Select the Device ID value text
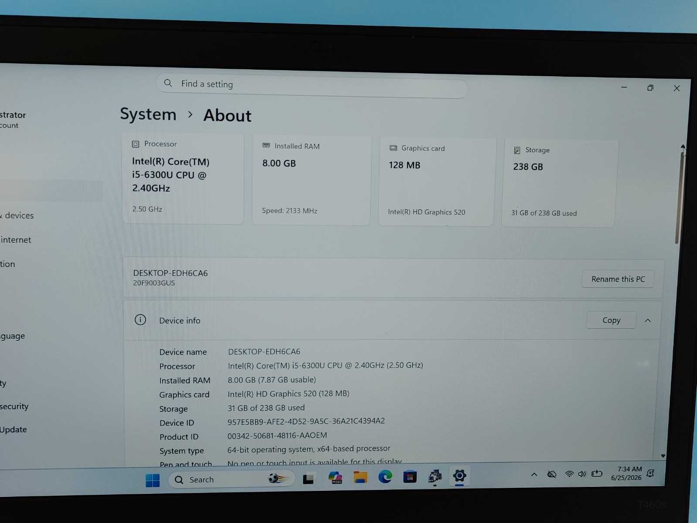Screen dimensions: 697x523 coord(306,421)
